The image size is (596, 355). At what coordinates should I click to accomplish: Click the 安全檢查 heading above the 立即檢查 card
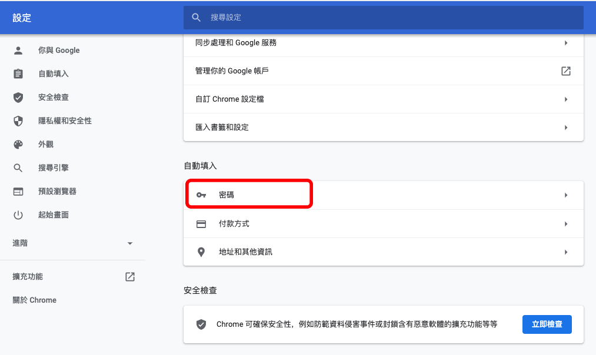click(x=200, y=290)
